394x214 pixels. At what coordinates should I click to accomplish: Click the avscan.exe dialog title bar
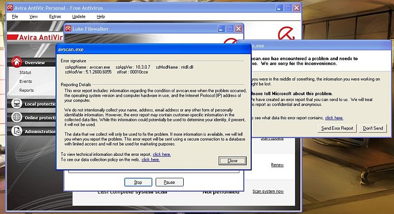pyautogui.click(x=154, y=49)
